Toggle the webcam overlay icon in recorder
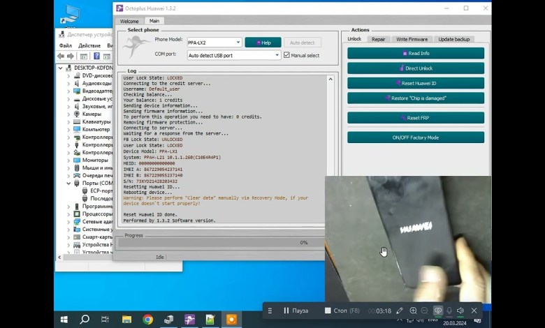The image size is (545, 328). pos(438,311)
